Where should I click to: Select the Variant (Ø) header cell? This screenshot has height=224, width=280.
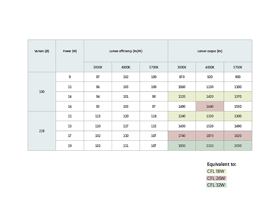42,56
